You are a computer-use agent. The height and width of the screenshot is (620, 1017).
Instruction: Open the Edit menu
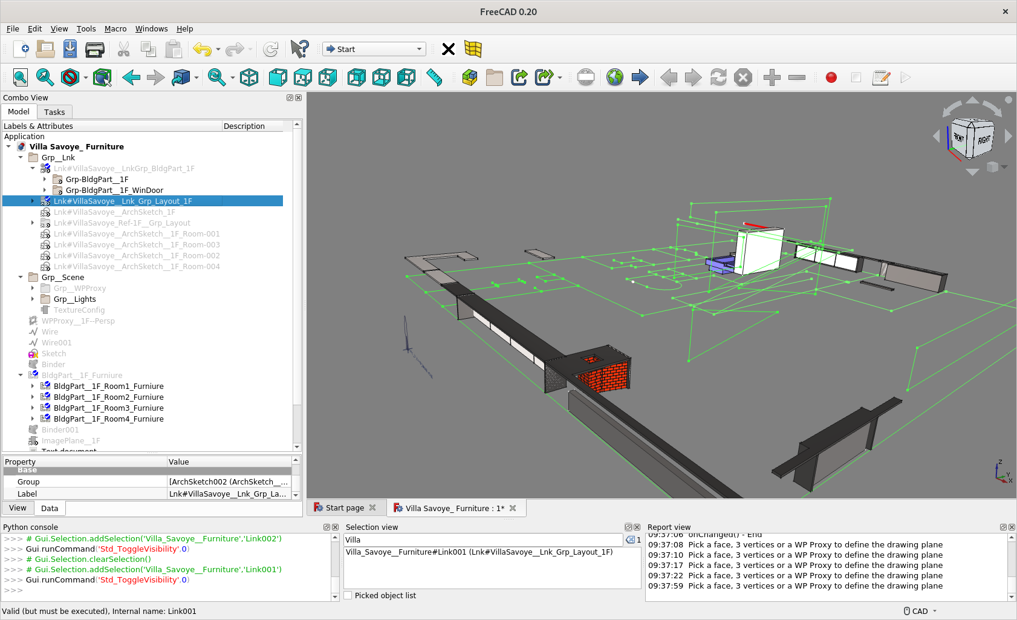(x=34, y=28)
